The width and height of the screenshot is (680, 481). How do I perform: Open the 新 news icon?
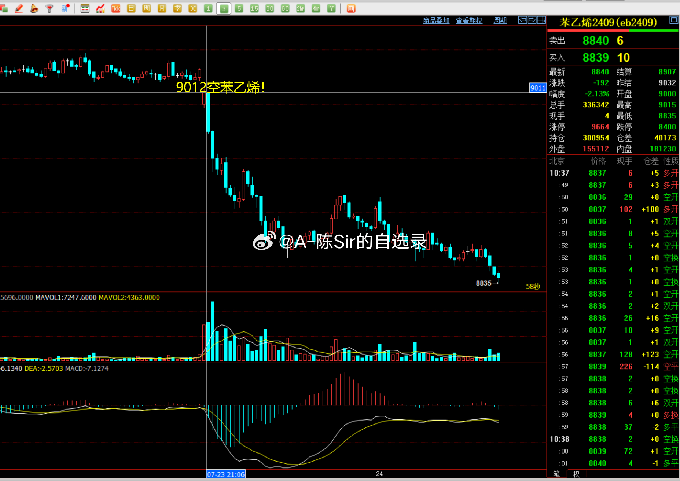click(65, 8)
